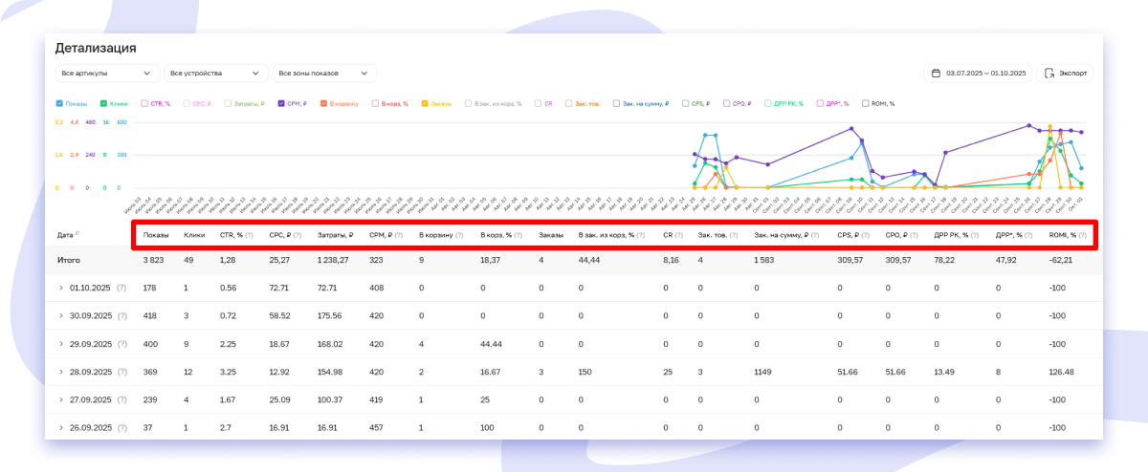Click the help icon next to ДРР РК, % header
The height and width of the screenshot is (472, 1148).
point(977,234)
